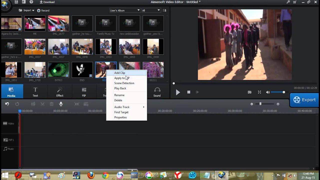The width and height of the screenshot is (320, 180).
Task: Click the Undo arrow icon
Action: 7,104
